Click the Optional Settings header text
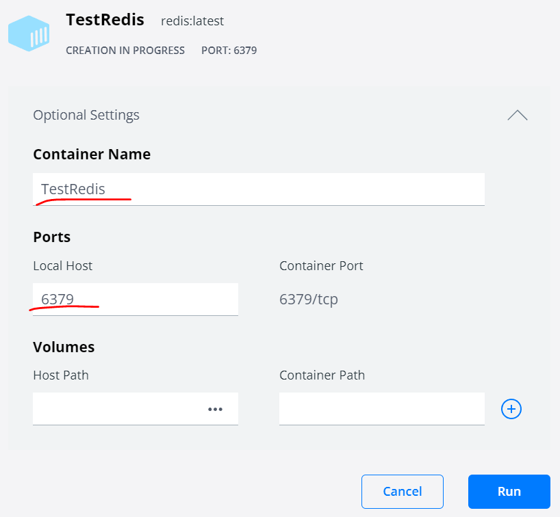The image size is (560, 517). tap(86, 115)
